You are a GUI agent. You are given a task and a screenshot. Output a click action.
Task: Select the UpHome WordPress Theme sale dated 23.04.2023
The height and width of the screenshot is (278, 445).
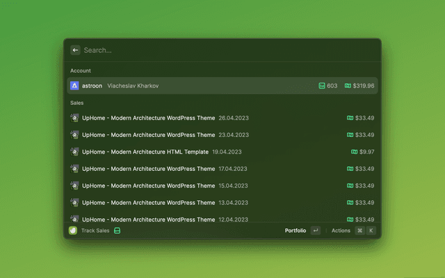click(222, 135)
